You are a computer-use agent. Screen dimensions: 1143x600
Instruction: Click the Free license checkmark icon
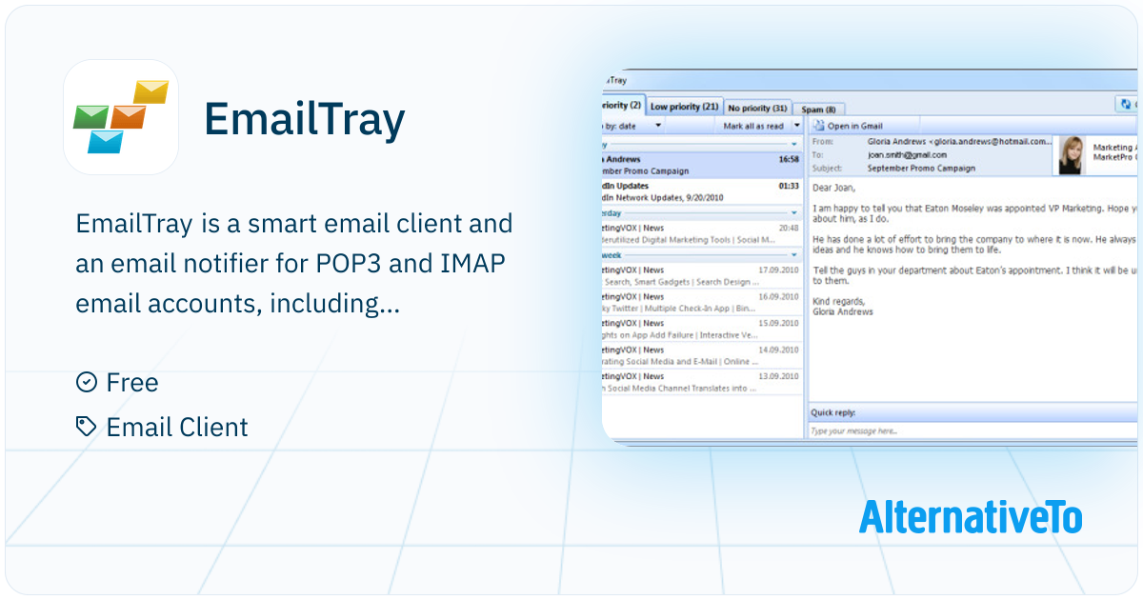[86, 382]
